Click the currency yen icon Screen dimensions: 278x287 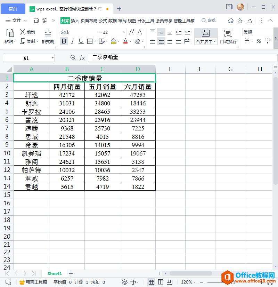click(247, 41)
